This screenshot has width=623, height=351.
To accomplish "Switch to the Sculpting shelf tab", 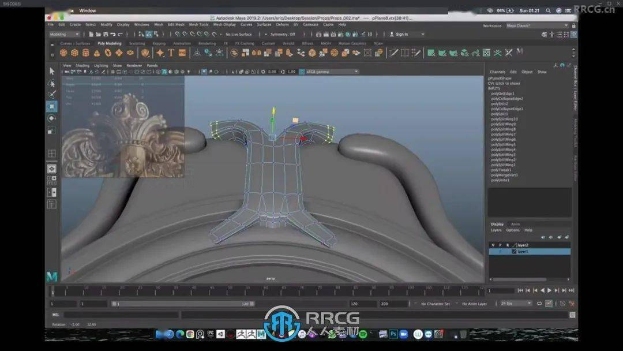I will pyautogui.click(x=137, y=43).
